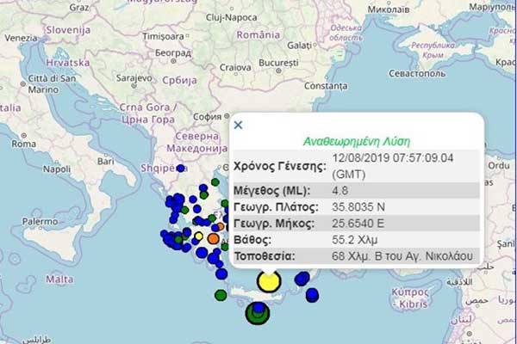The image size is (517, 344).
Task: Click the isolated blue marker near Shqipëria
Action: pos(181,169)
